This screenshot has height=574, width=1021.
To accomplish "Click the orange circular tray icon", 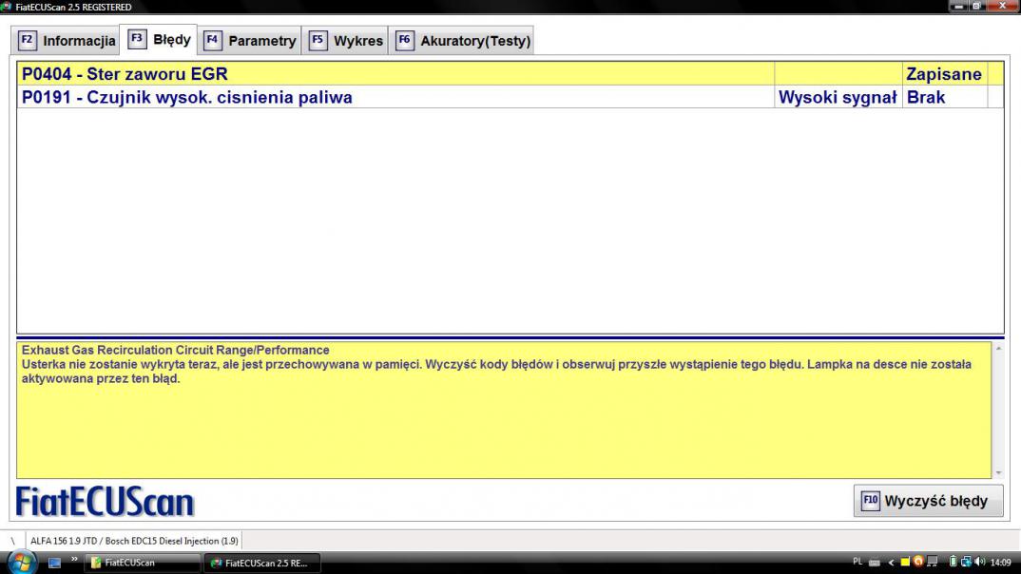I will pyautogui.click(x=918, y=562).
